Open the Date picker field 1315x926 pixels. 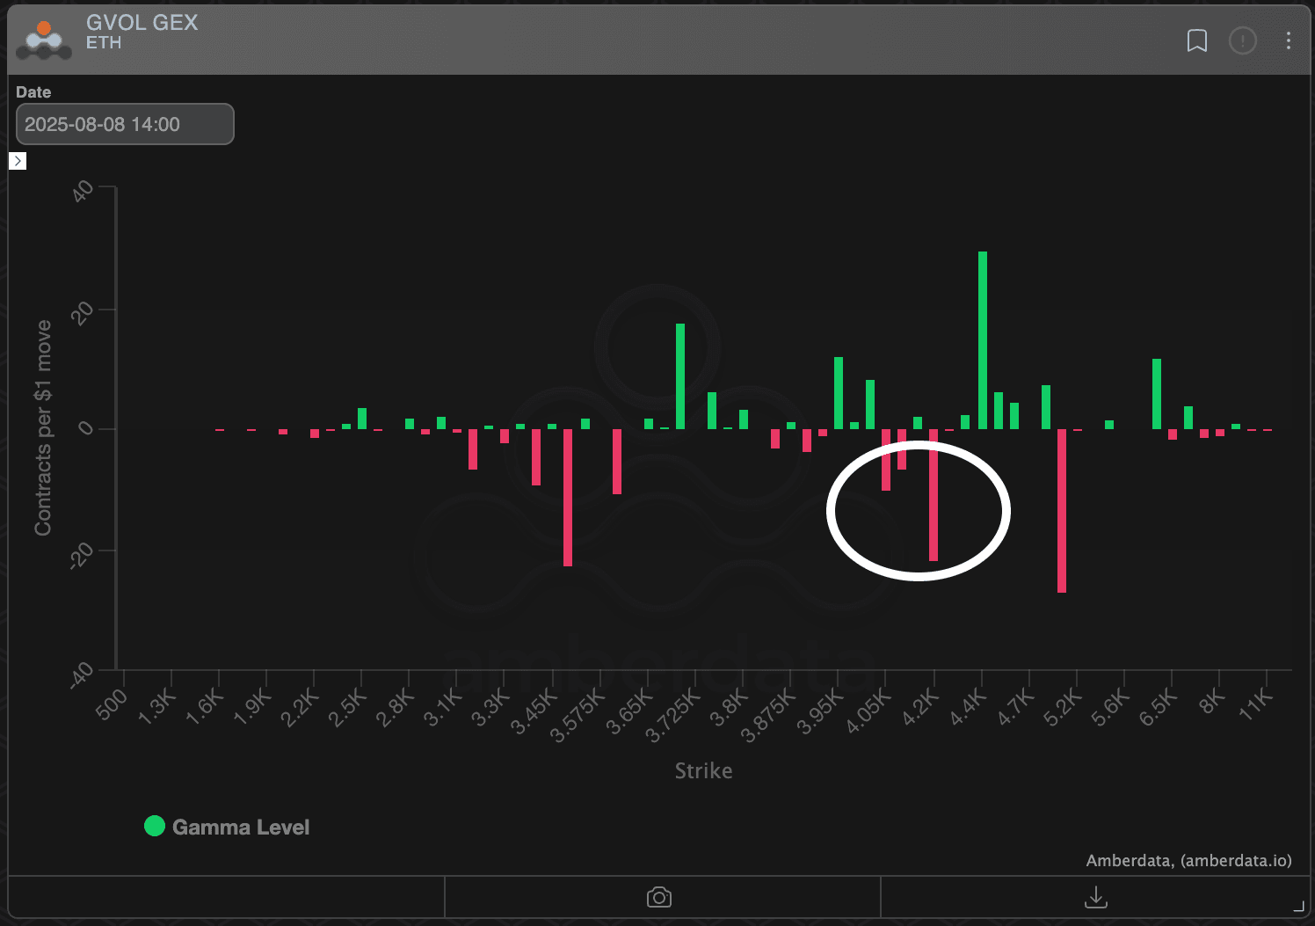pyautogui.click(x=124, y=123)
